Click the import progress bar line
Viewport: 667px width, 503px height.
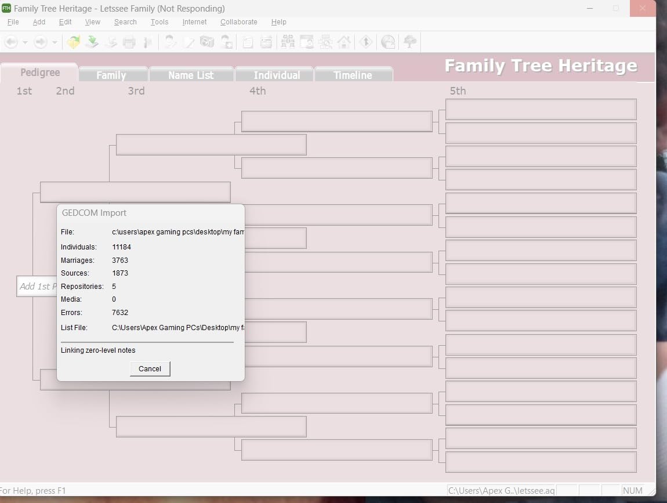point(147,342)
